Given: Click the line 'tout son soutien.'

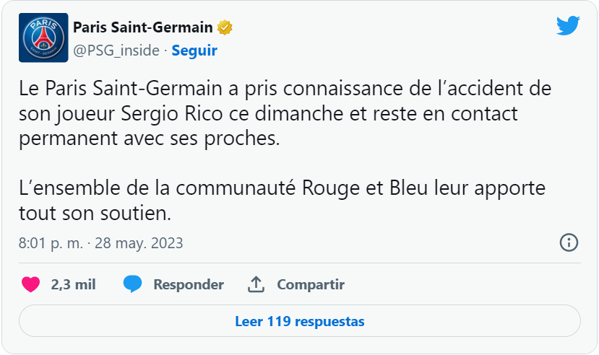Looking at the screenshot, I should pos(95,213).
